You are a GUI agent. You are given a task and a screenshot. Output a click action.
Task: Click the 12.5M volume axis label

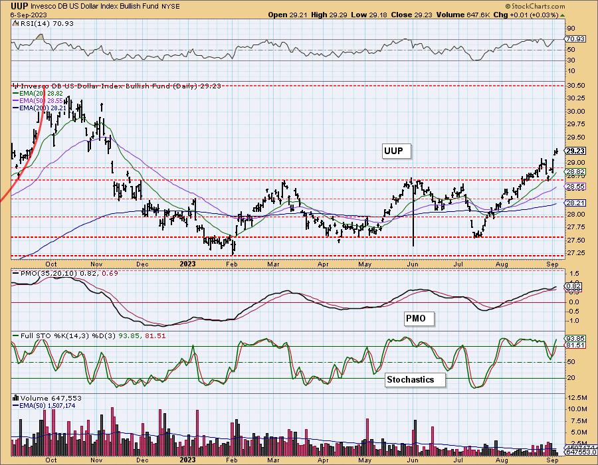pyautogui.click(x=577, y=398)
